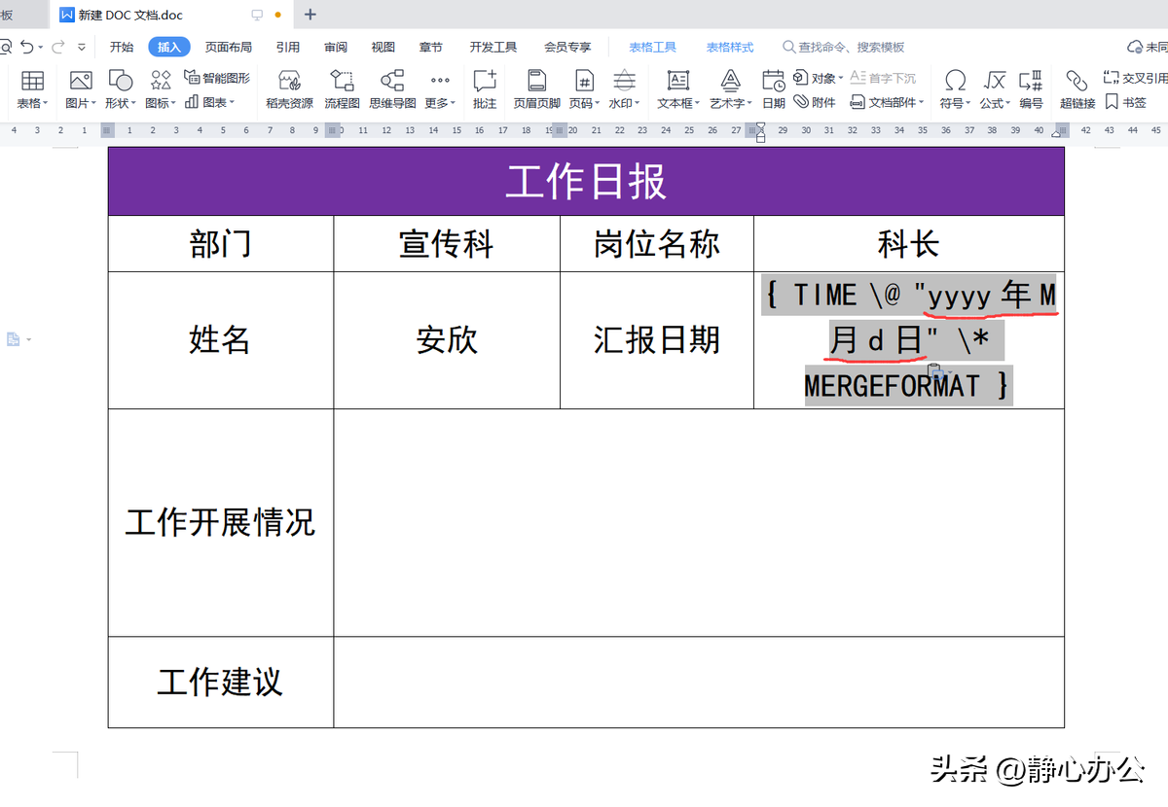Click the 公式 formula icon
1168x807 pixels.
click(x=994, y=81)
